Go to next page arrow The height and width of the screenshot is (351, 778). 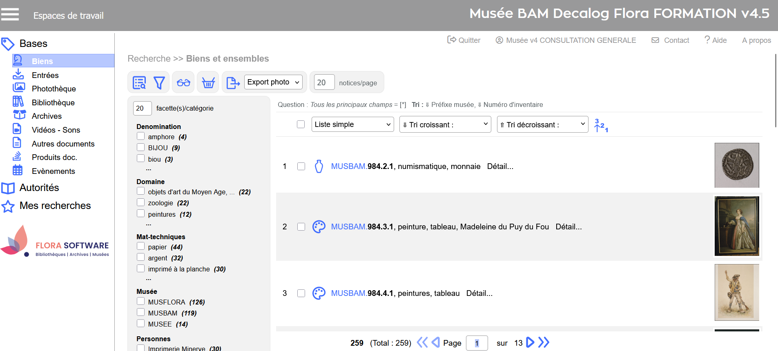[530, 342]
